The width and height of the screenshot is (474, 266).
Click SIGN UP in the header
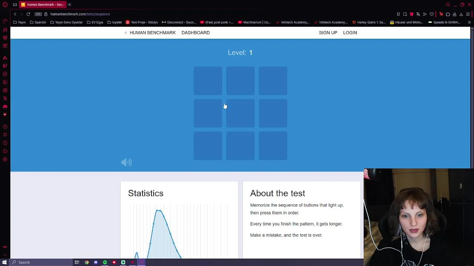tap(328, 33)
